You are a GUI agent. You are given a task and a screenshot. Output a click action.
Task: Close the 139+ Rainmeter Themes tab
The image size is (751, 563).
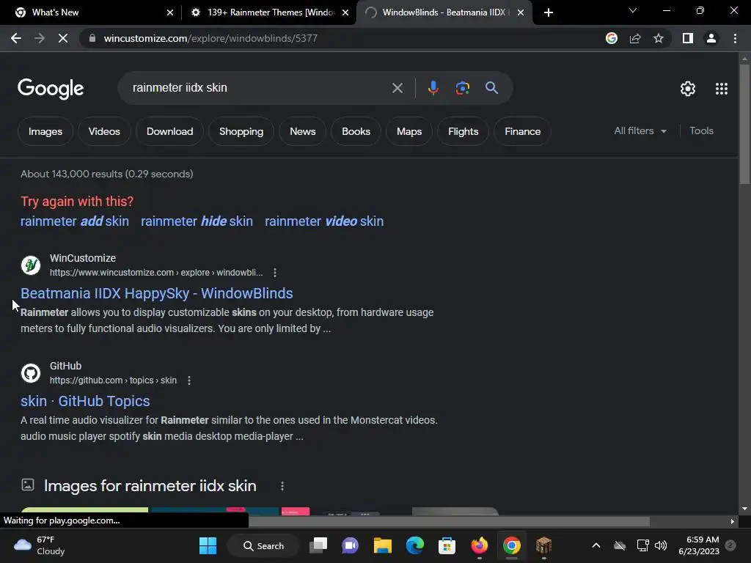(x=345, y=12)
